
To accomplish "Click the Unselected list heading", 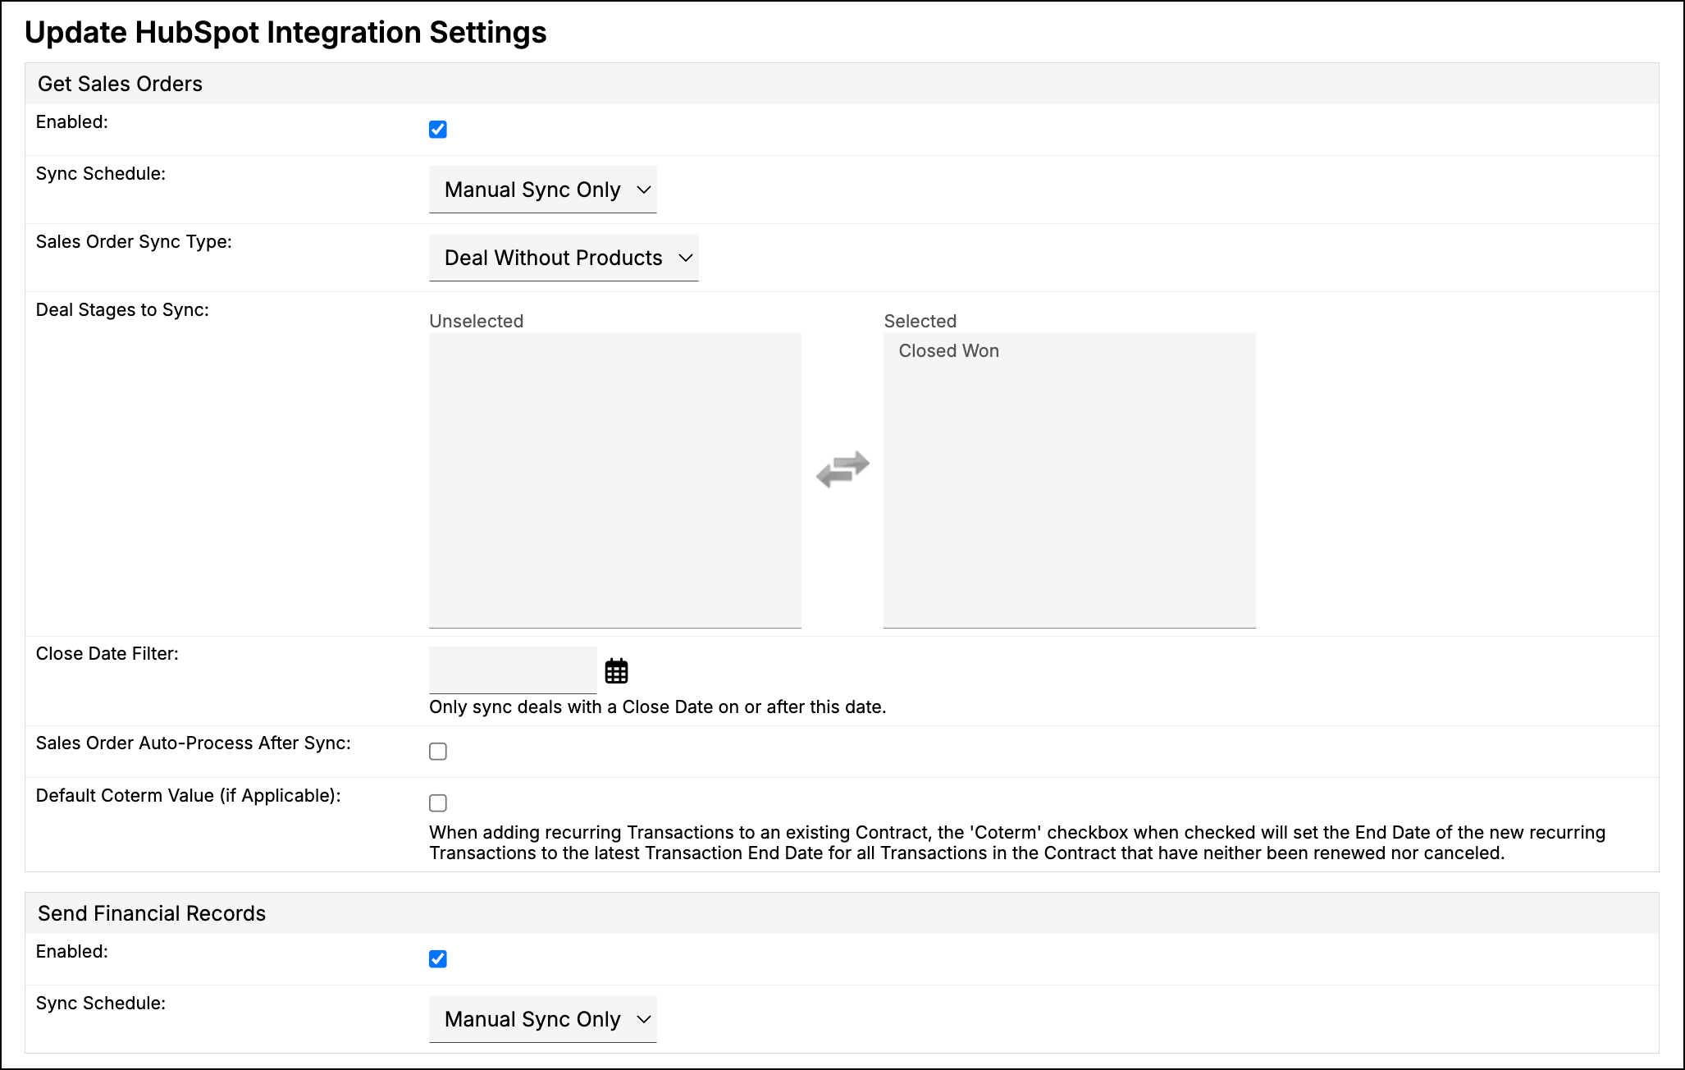I will coord(477,321).
